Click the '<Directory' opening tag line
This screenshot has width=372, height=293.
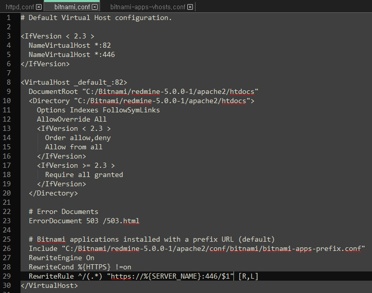coord(142,101)
